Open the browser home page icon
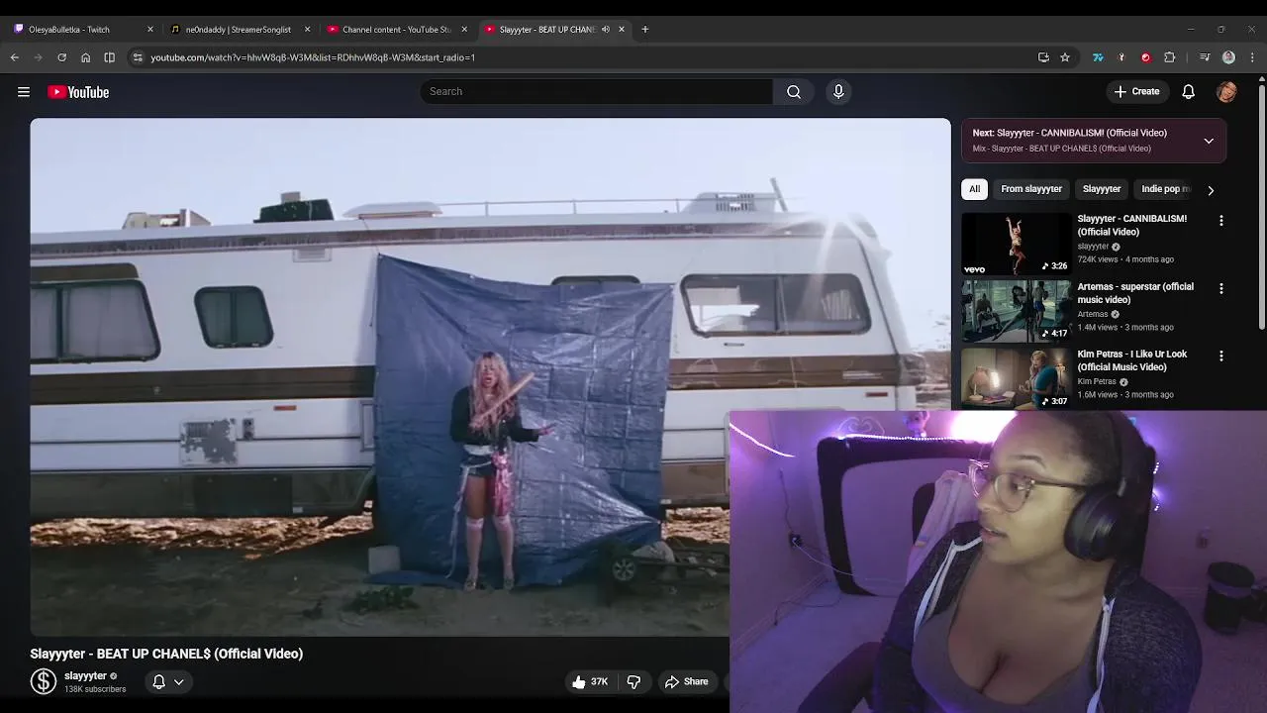1267x713 pixels. [85, 57]
